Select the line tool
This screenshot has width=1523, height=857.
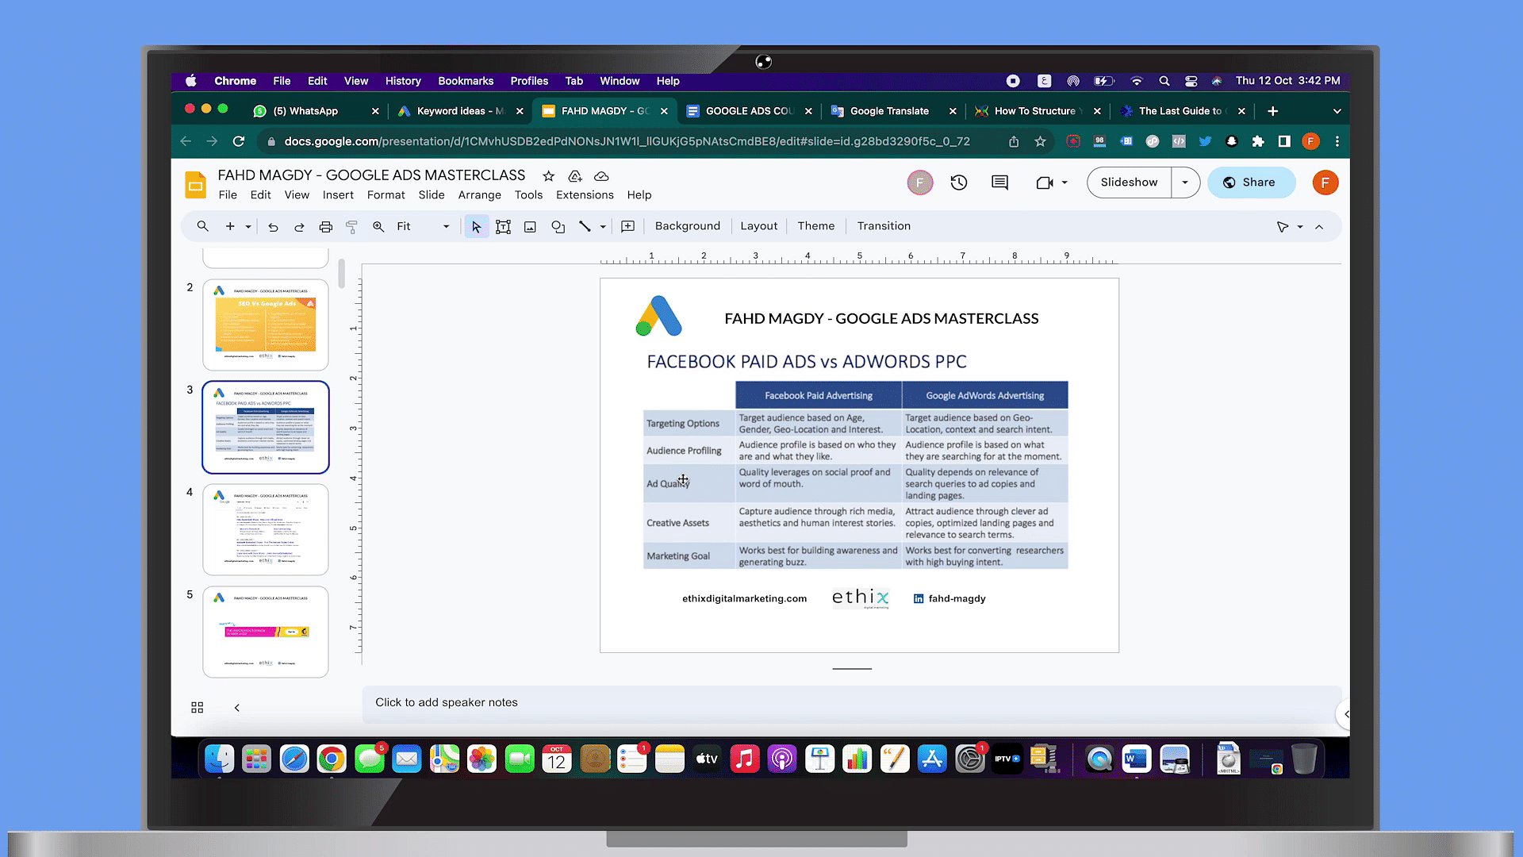pyautogui.click(x=585, y=227)
